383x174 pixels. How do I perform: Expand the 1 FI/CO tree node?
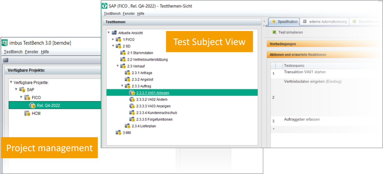[113, 39]
